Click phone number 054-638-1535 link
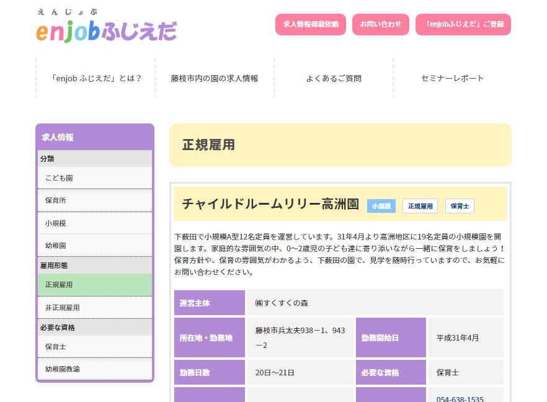Screen dimensions: 547x402 click(x=460, y=399)
